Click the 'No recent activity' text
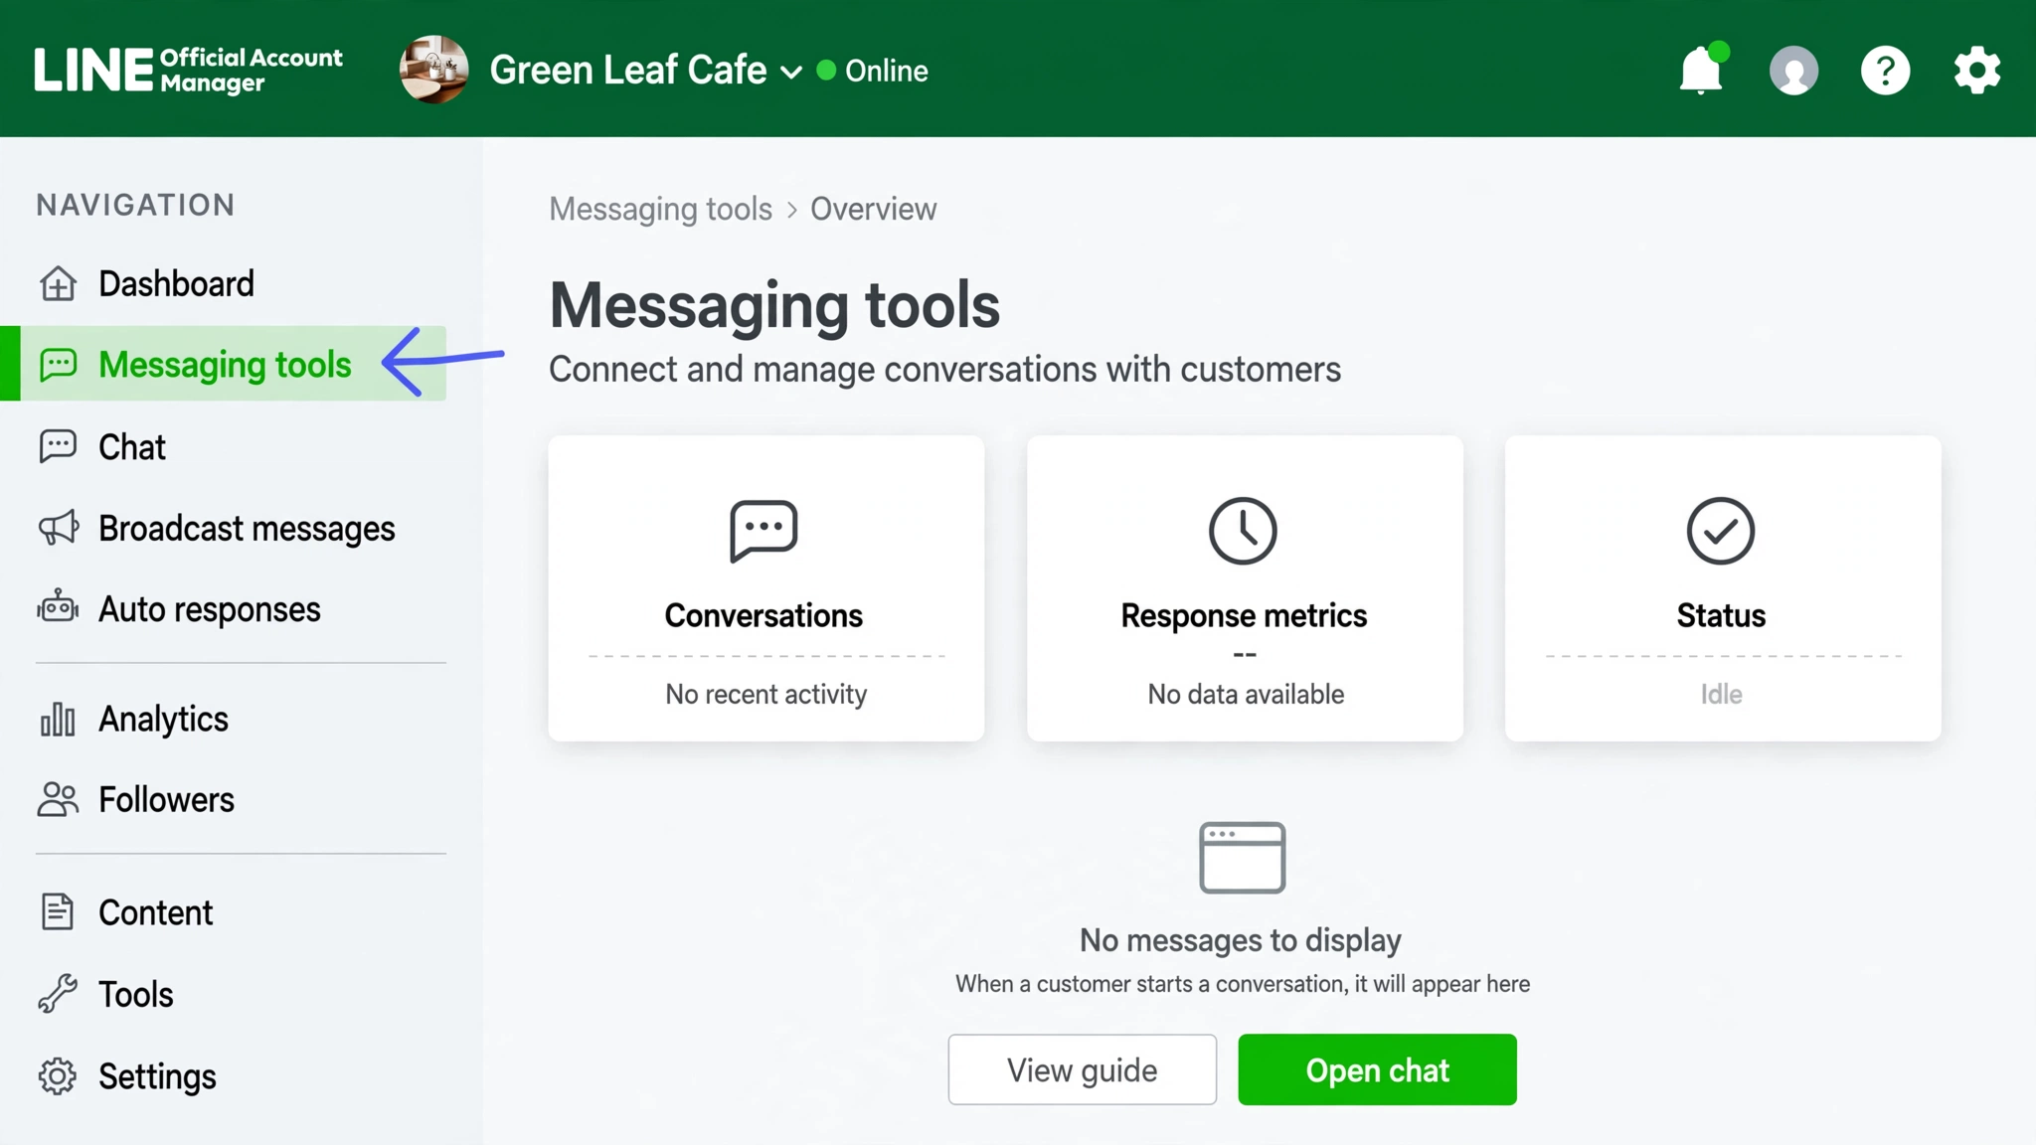This screenshot has height=1145, width=2036. point(765,694)
